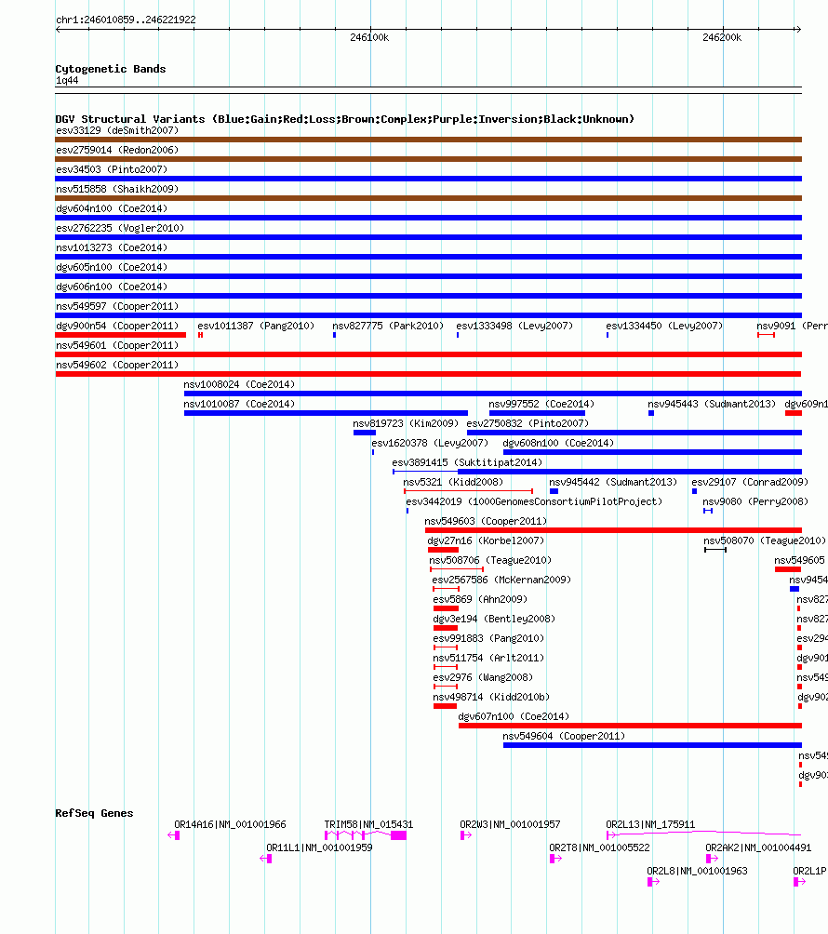Click the nsv1008024 (Coe2014) label
The image size is (828, 934).
coord(239,385)
